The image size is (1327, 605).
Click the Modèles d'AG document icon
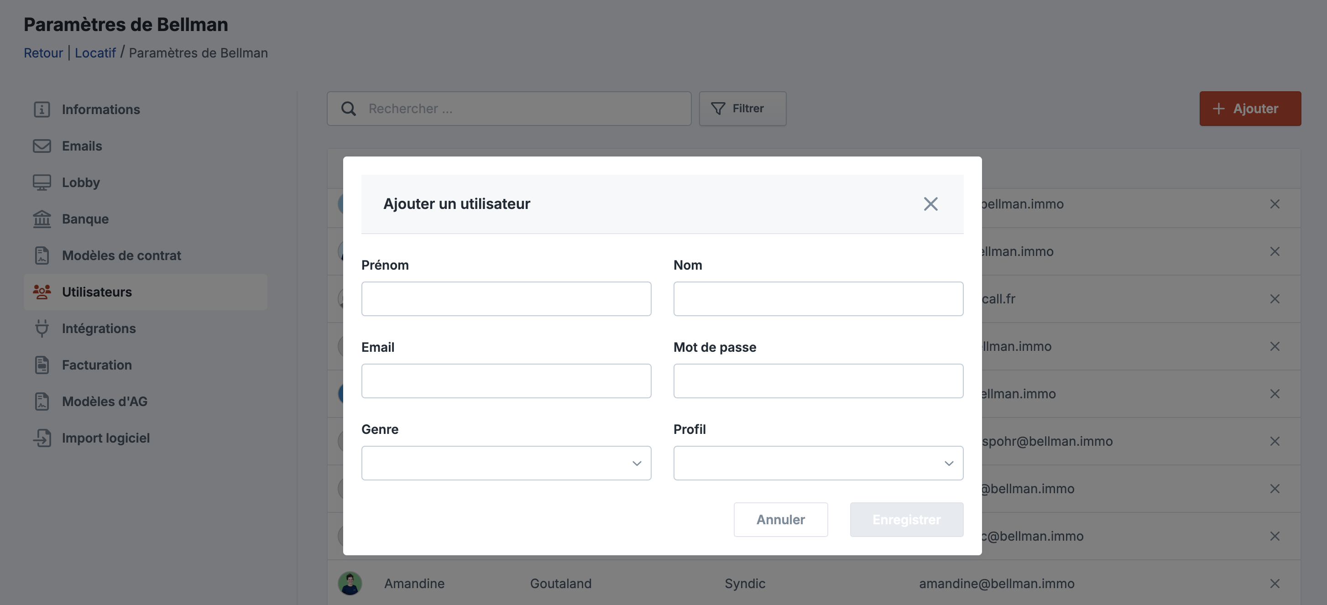(x=42, y=401)
